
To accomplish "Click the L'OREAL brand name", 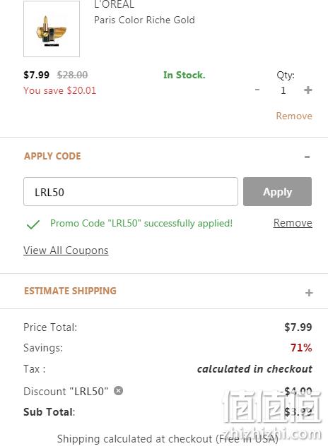I will tap(114, 4).
